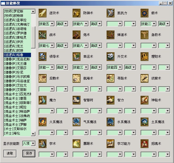Click the 战术 skill icon

(x=42, y=35)
